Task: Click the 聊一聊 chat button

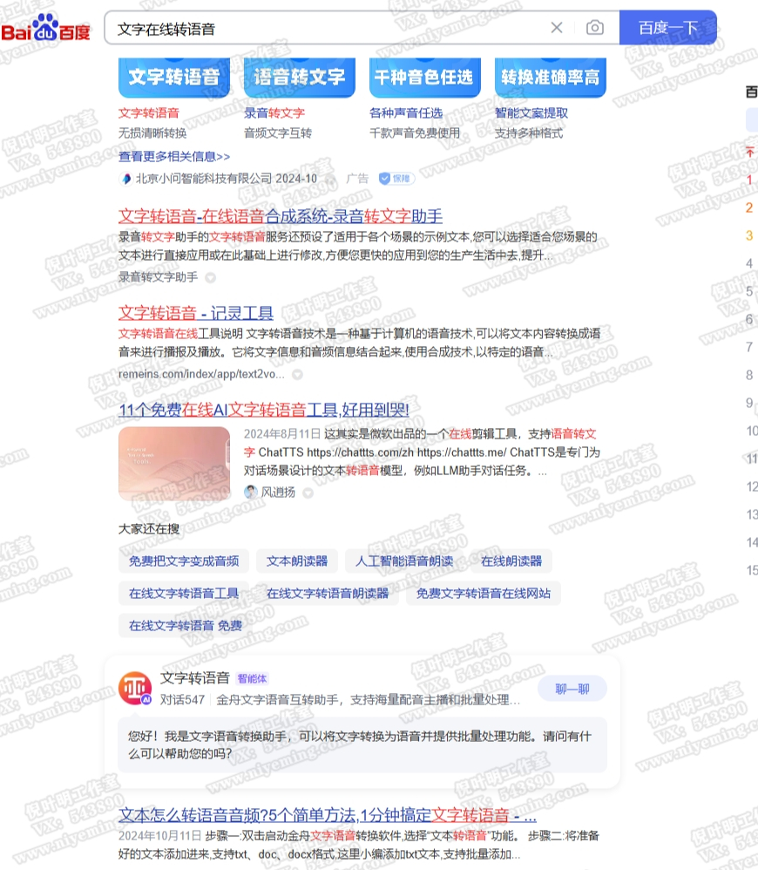Action: coord(572,690)
